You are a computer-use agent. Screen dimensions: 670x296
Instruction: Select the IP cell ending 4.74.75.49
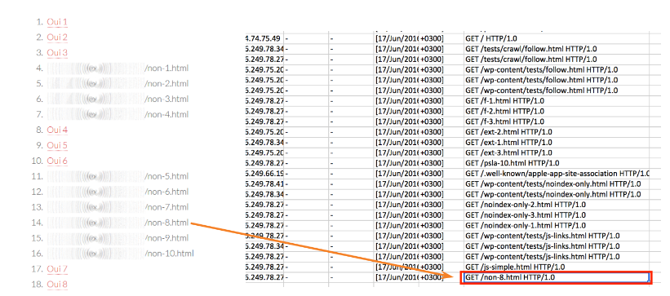coord(265,38)
